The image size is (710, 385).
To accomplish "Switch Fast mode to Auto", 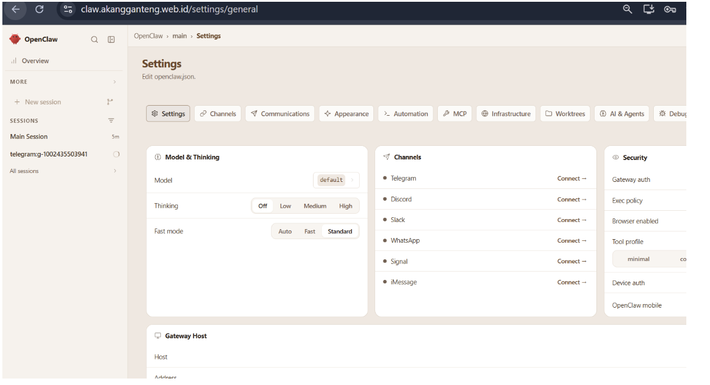I will pos(285,231).
